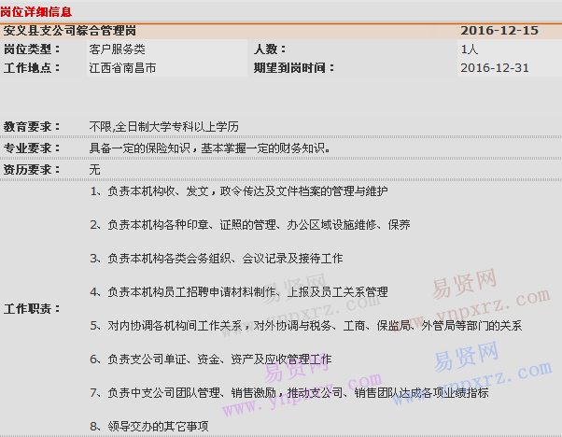
Task: Select duty 3 about 会务组织、会议记录
Action: pyautogui.click(x=217, y=259)
